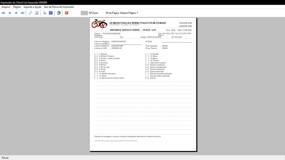Select Sair da Prévia de Impressão
The width and height of the screenshot is (285, 160).
coord(59,7)
